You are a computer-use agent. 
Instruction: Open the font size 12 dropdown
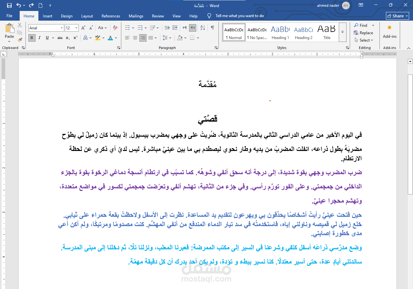(76, 28)
